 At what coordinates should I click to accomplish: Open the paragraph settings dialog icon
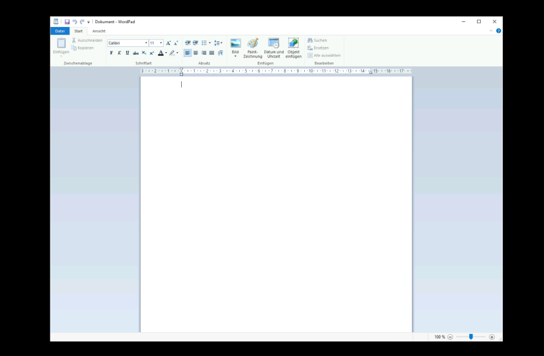[x=220, y=53]
